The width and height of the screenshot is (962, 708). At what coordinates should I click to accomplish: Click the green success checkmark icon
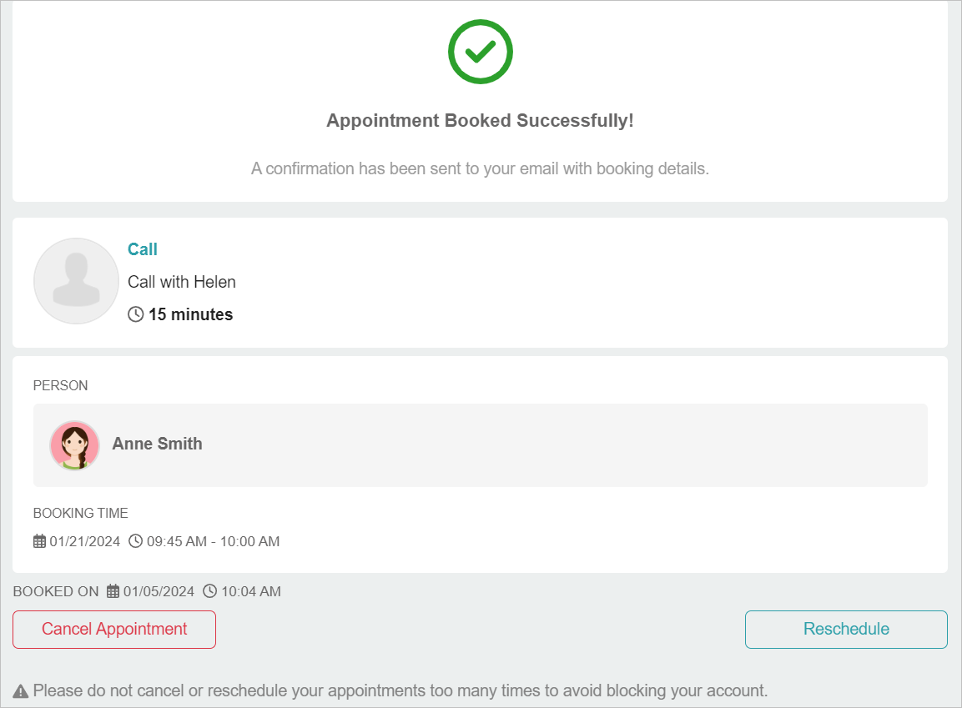[481, 52]
